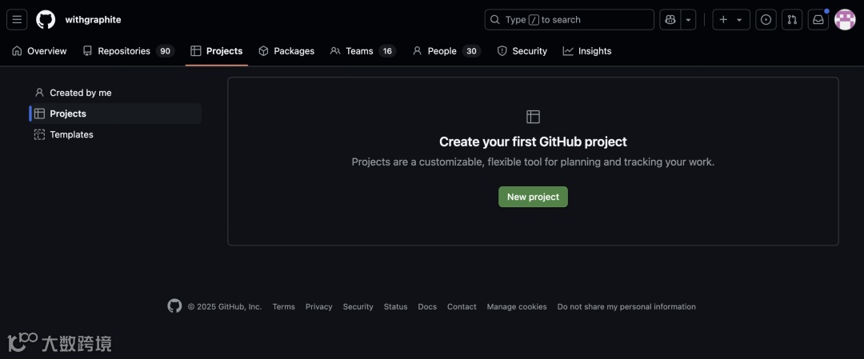The width and height of the screenshot is (864, 359).
Task: Open the plus create-new dropdown
Action: coord(730,20)
